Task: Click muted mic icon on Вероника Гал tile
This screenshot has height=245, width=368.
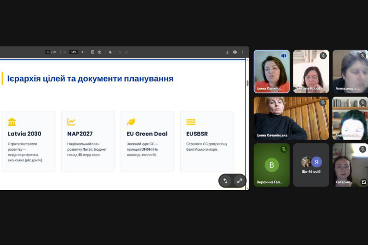Action: click(x=284, y=149)
